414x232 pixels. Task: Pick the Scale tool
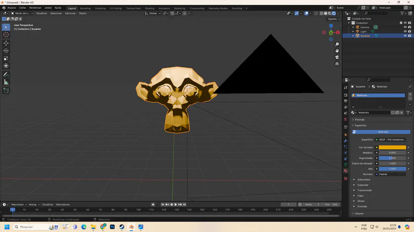(x=6, y=58)
